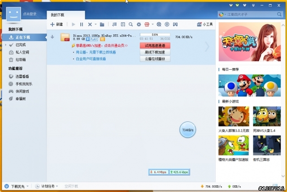287x192 pixels.
Task: Open the 植物大战僵尸加速版 game thumbnail
Action: pos(234,145)
